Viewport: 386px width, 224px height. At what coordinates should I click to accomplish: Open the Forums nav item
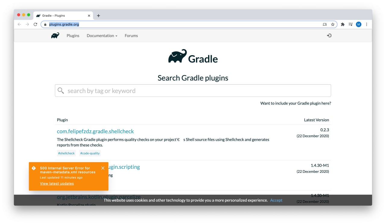(x=131, y=36)
